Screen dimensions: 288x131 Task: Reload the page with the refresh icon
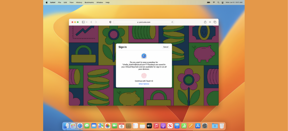172,22
